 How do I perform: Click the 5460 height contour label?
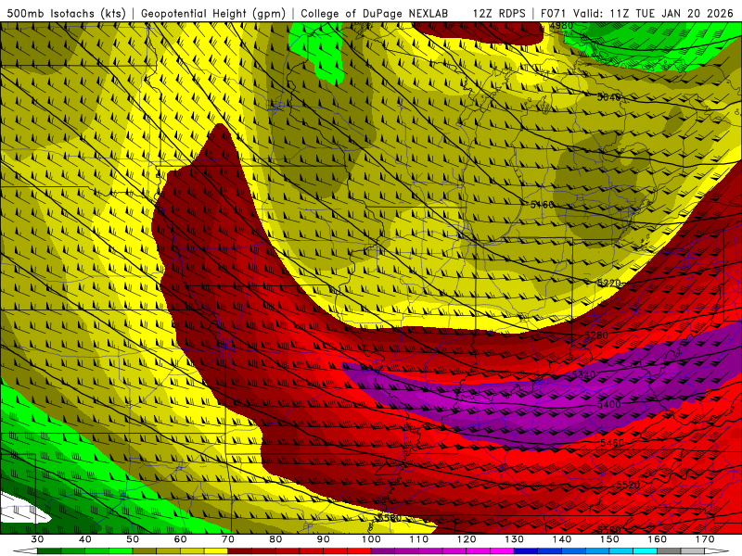612,443
